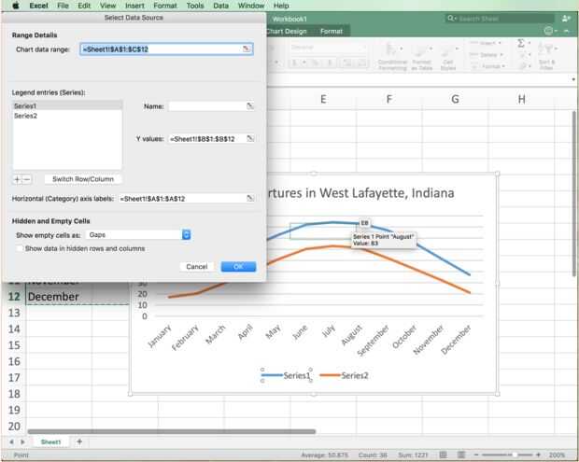The height and width of the screenshot is (462, 579).
Task: Click the chart title text
Action: [x=360, y=193]
